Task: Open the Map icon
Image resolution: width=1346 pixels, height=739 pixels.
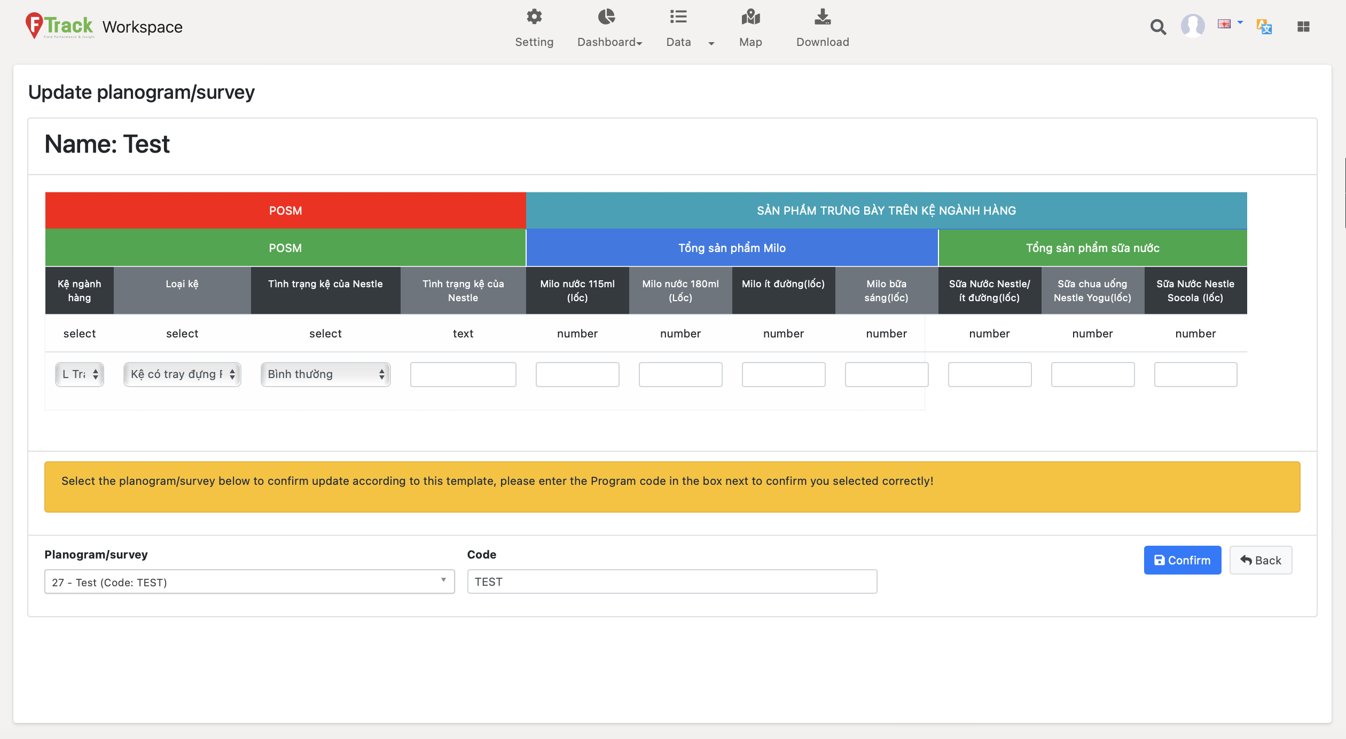Action: click(x=750, y=17)
